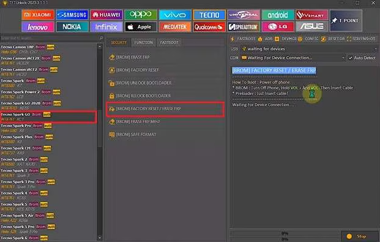Switch to the Security tab
Viewport: 380px width, 242px height.
pos(119,42)
